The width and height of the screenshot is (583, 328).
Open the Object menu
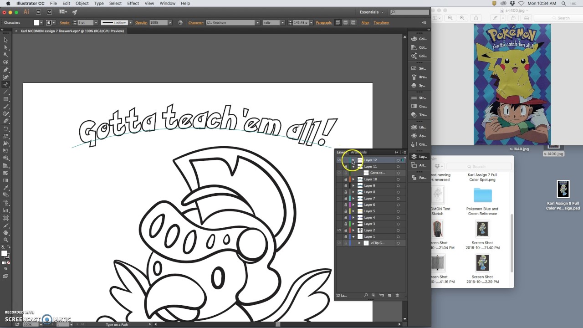coord(82,3)
